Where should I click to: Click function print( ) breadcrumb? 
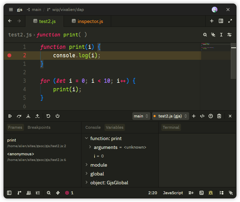tap(62, 35)
